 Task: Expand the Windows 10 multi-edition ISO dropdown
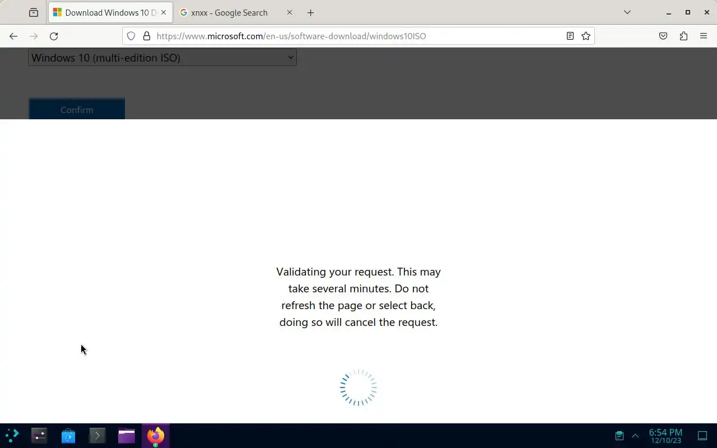click(162, 57)
